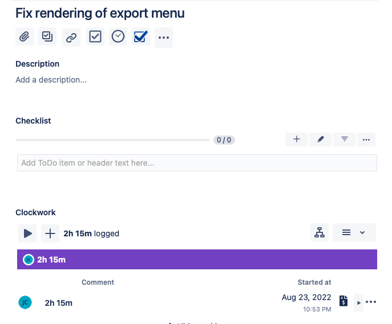Expand the Clockwork list view dropdown
Image resolution: width=392 pixels, height=324 pixels.
354,232
